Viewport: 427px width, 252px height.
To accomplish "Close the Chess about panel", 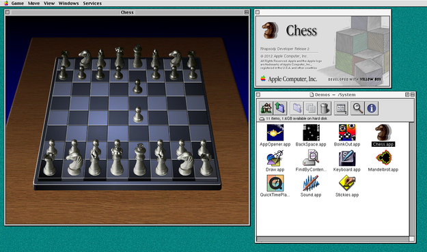I will click(258, 12).
